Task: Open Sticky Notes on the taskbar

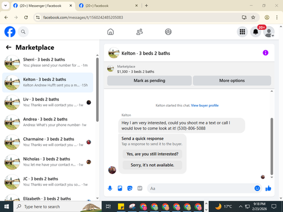Action: point(121,207)
